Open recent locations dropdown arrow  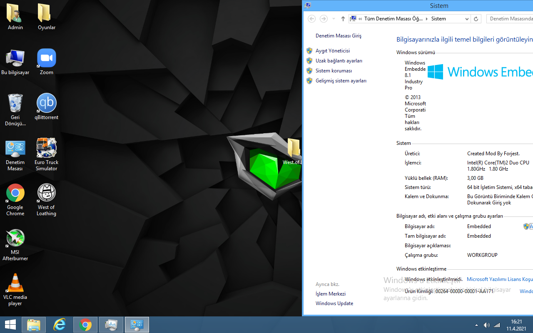pyautogui.click(x=334, y=19)
